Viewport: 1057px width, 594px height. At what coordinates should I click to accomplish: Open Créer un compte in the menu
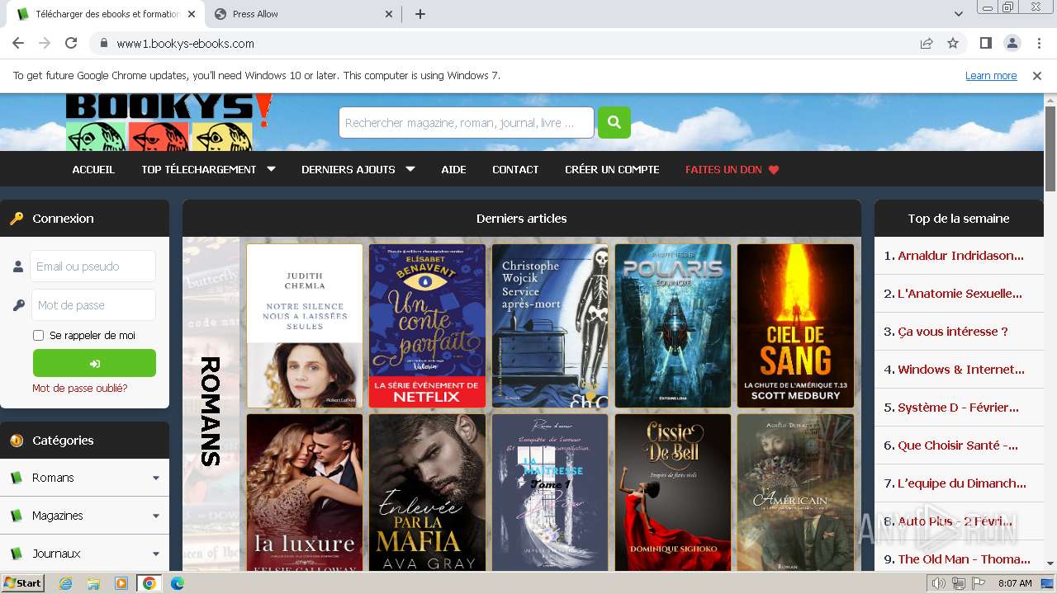click(x=612, y=169)
